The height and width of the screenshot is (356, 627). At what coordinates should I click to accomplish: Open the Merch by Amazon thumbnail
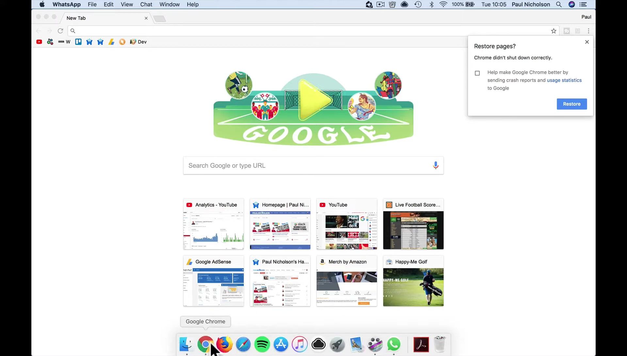coord(347,281)
